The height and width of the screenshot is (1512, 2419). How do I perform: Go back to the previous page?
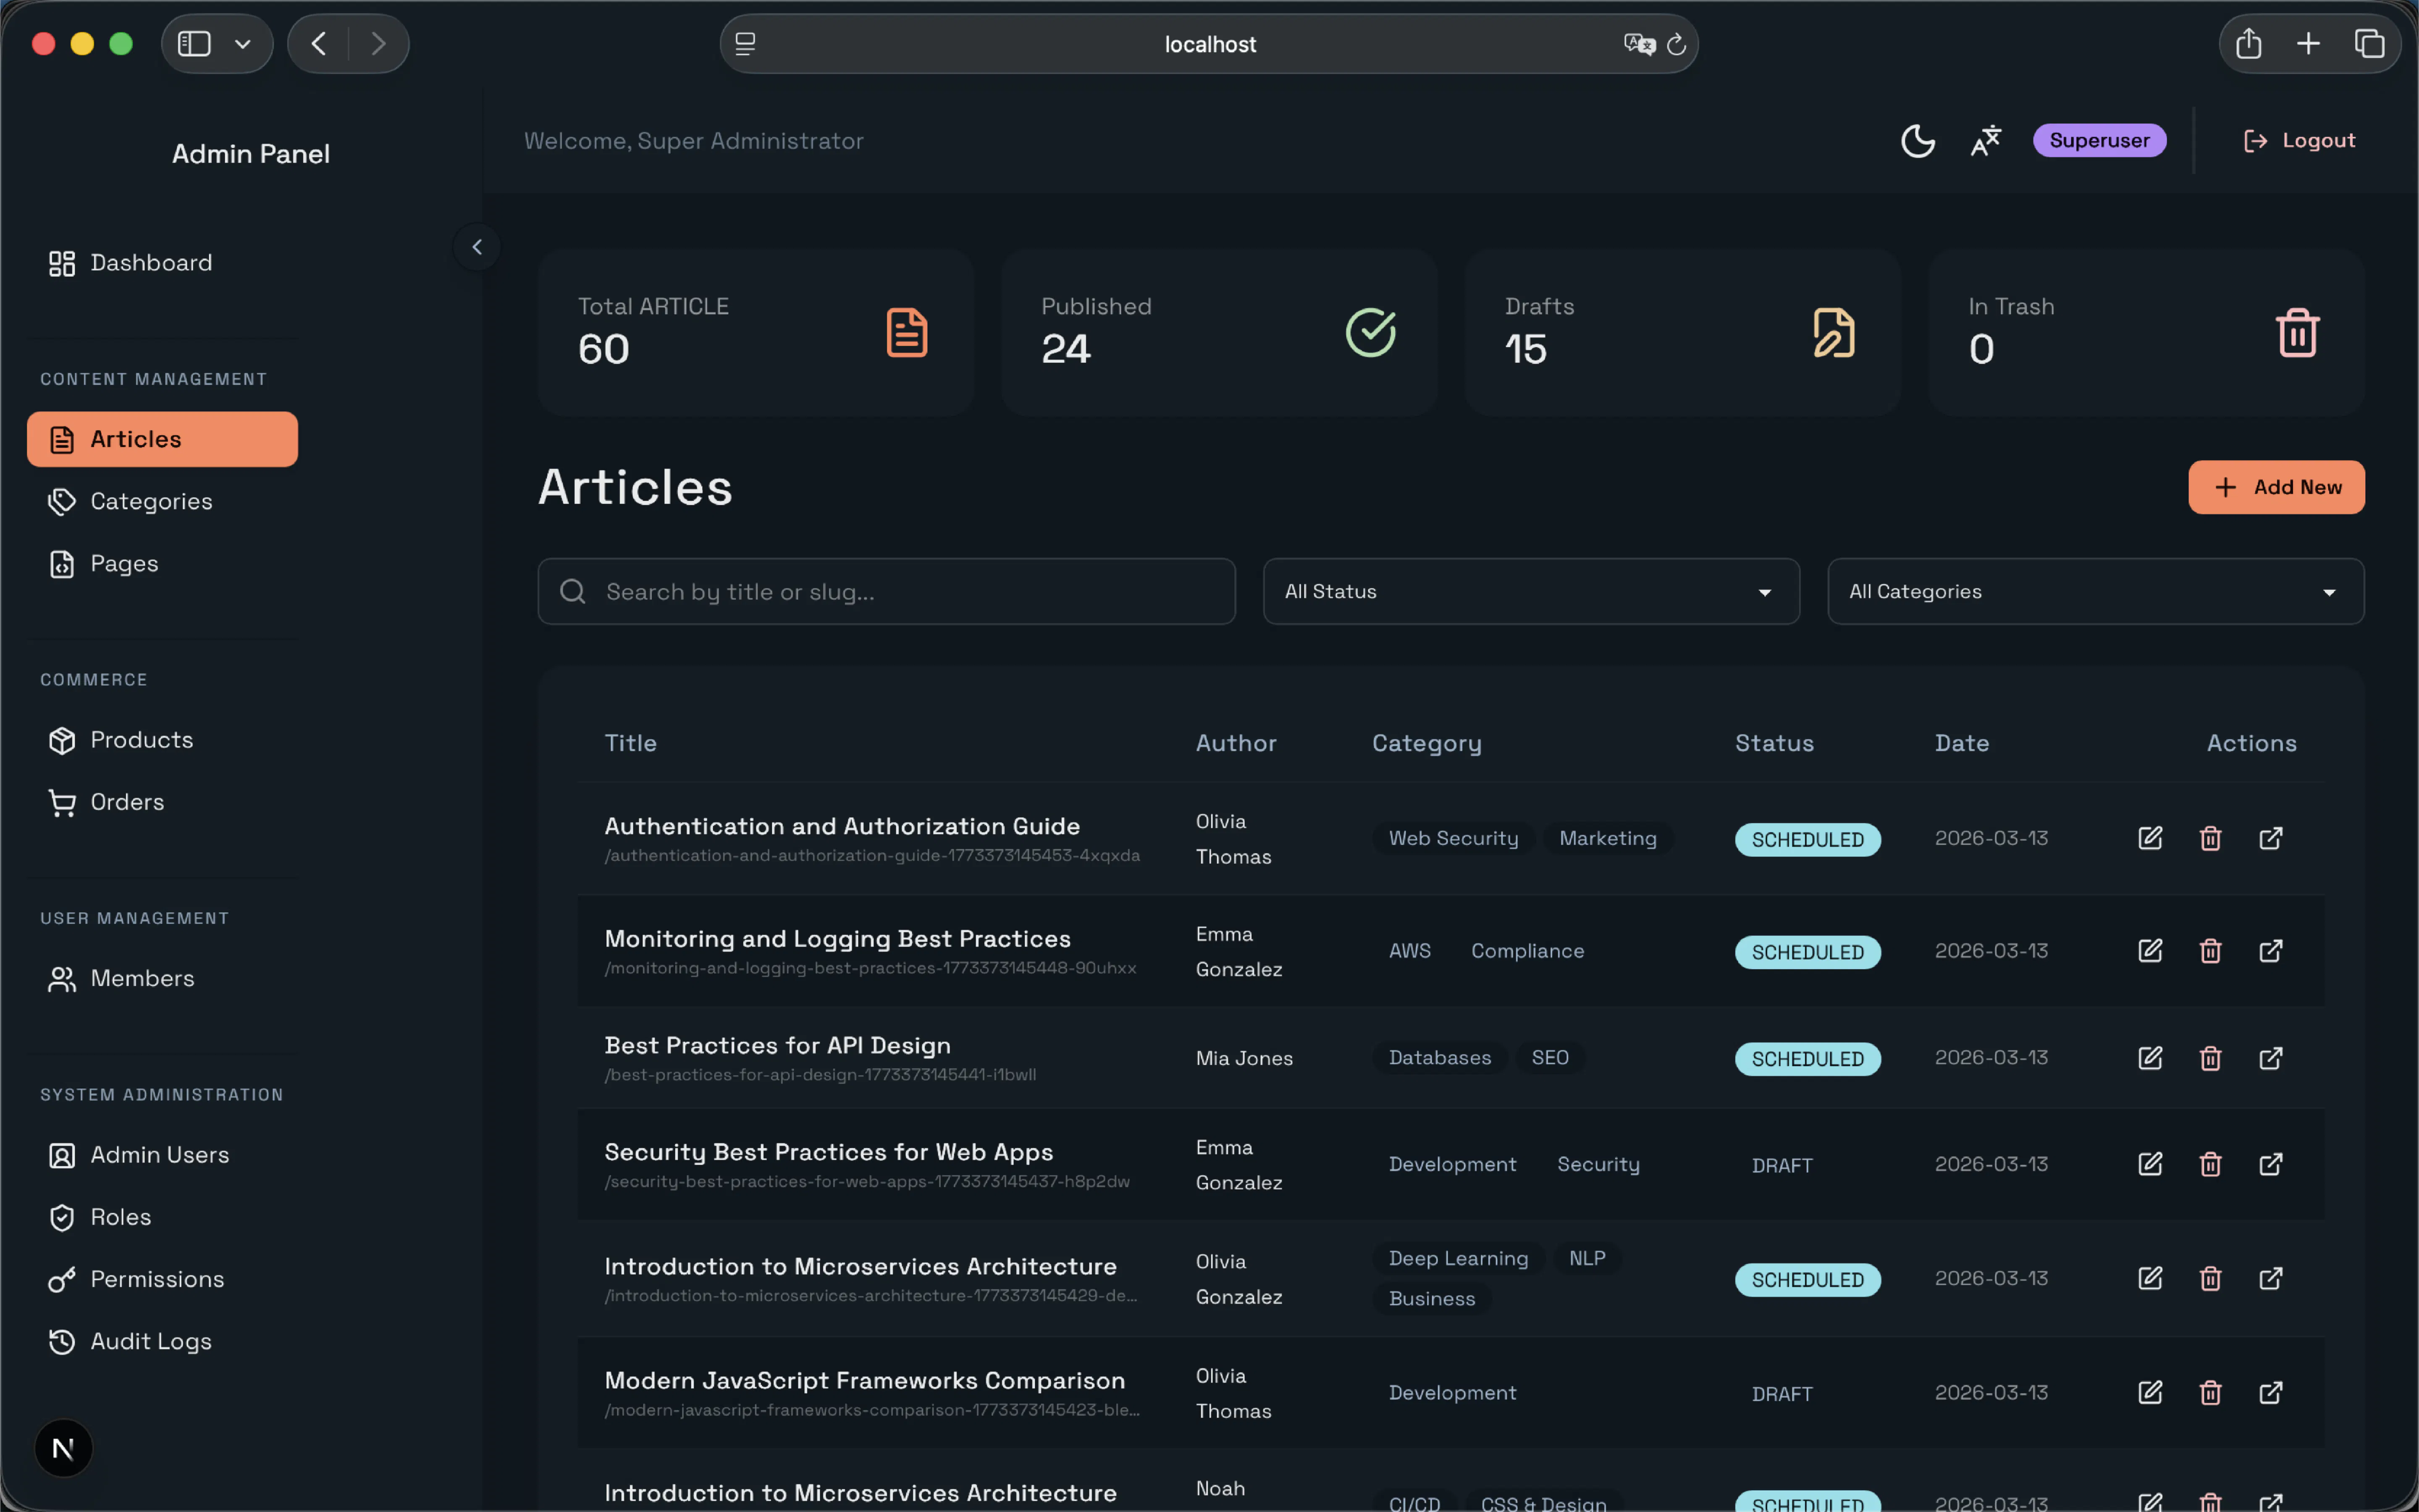(319, 44)
